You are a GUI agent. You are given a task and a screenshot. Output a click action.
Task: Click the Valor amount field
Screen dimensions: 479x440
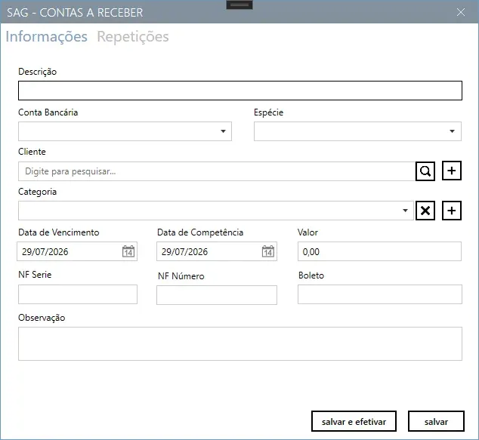379,251
